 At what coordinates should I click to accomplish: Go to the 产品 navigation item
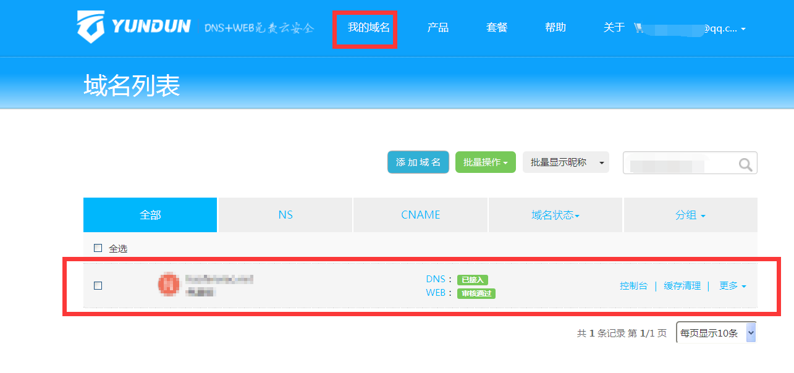437,28
